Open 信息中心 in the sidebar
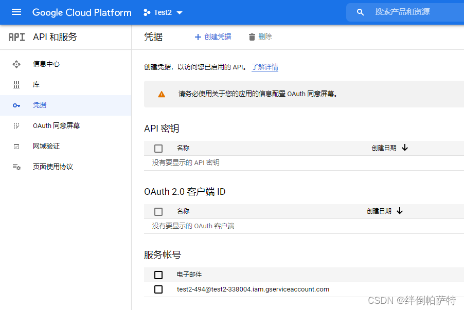The image size is (464, 310). [x=65, y=64]
